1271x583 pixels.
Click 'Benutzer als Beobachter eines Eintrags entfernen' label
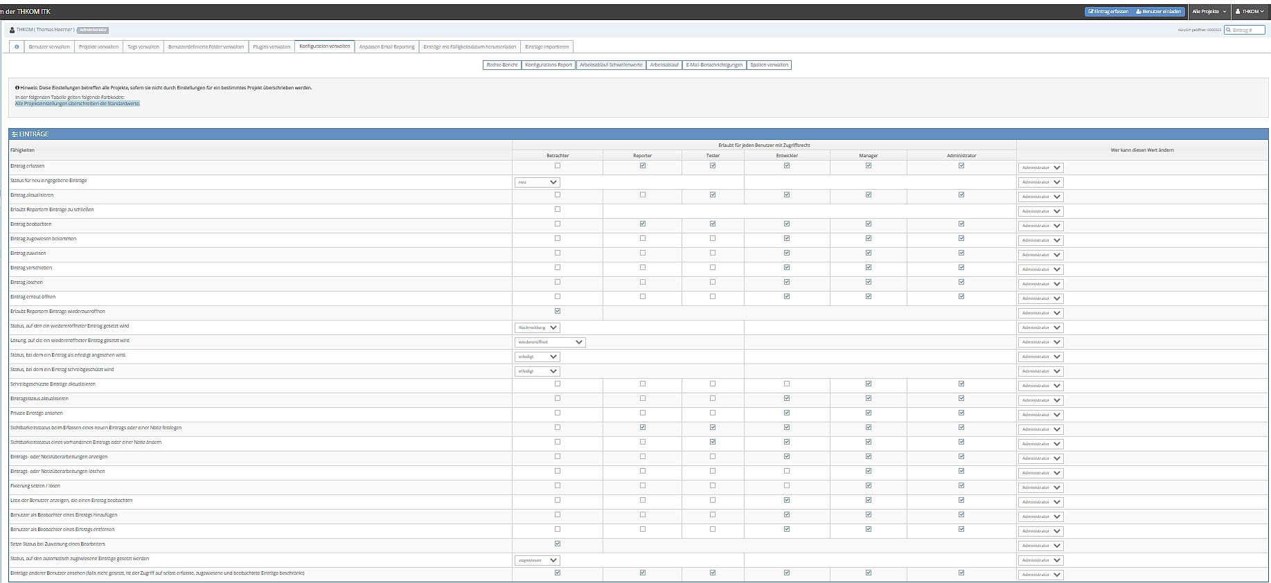click(62, 530)
